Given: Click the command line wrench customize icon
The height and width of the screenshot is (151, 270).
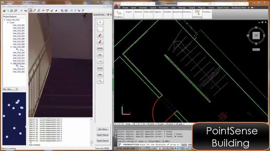Looking at the screenshot, I should point(116,137).
